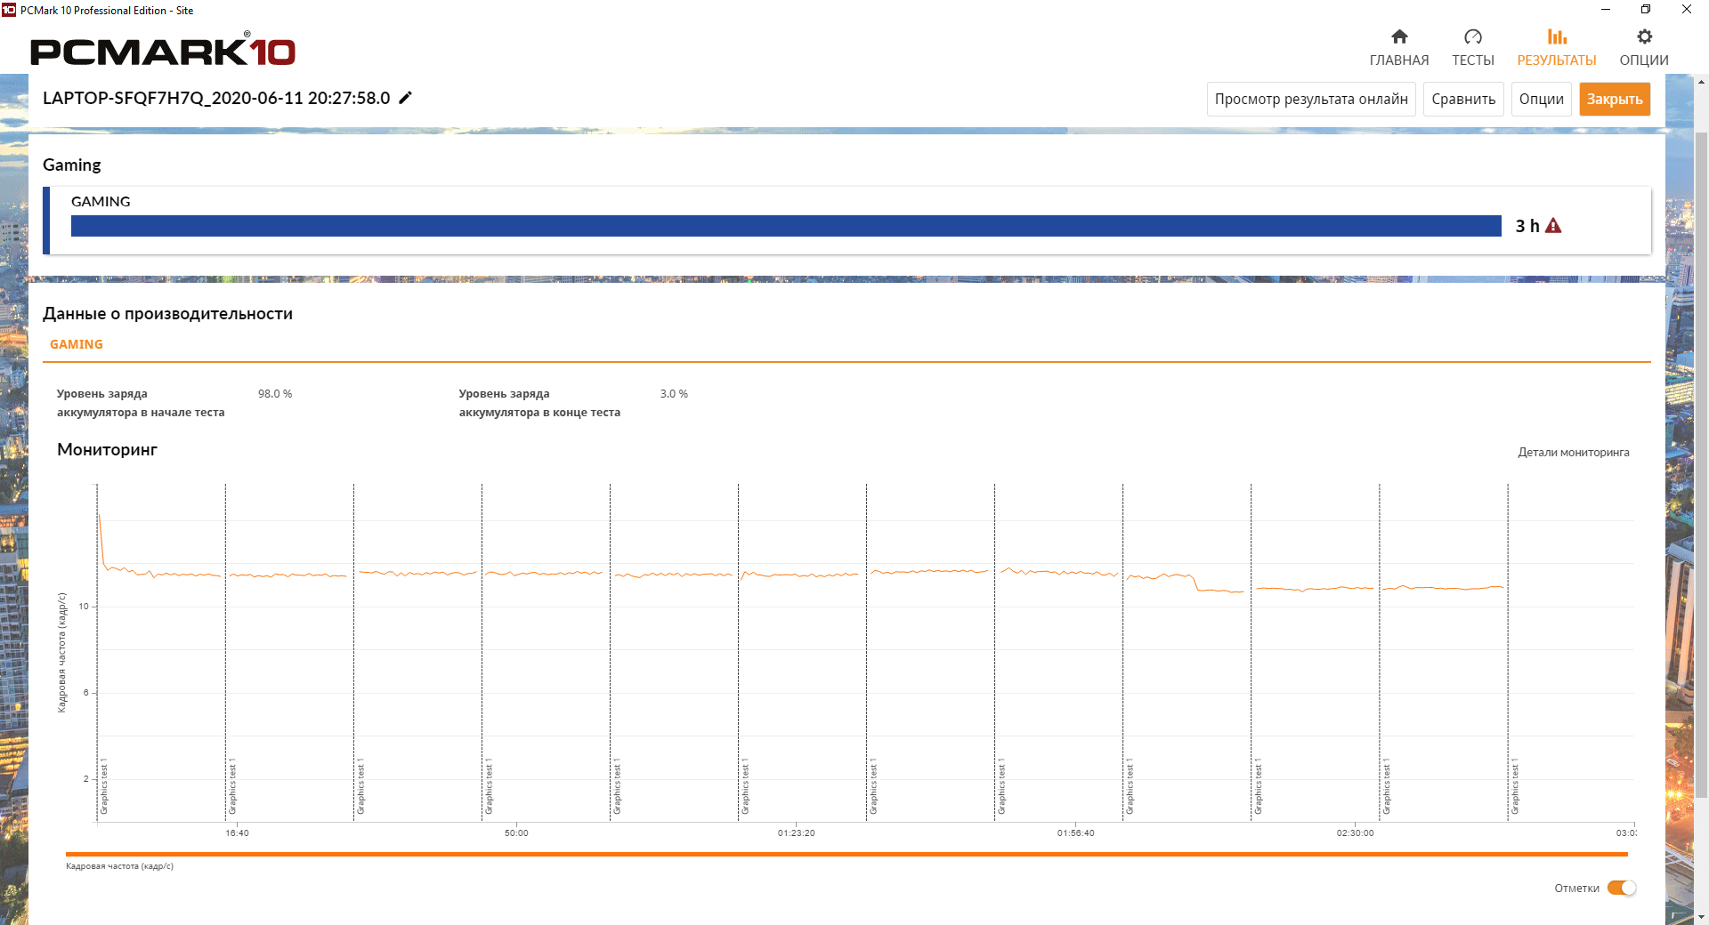Click the red warning triangle beside 3 h
This screenshot has width=1709, height=925.
tap(1553, 226)
